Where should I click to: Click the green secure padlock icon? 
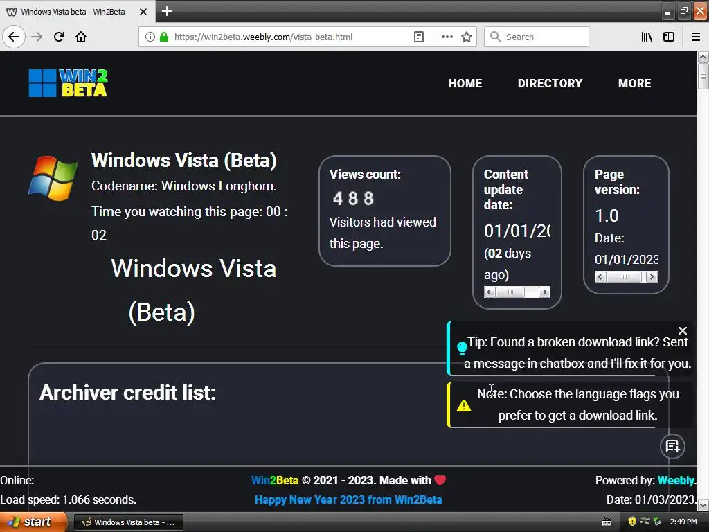(164, 37)
